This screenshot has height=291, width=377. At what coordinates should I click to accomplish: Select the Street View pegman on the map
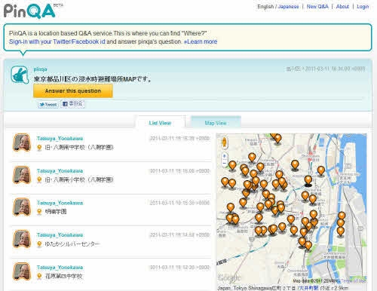coord(224,142)
